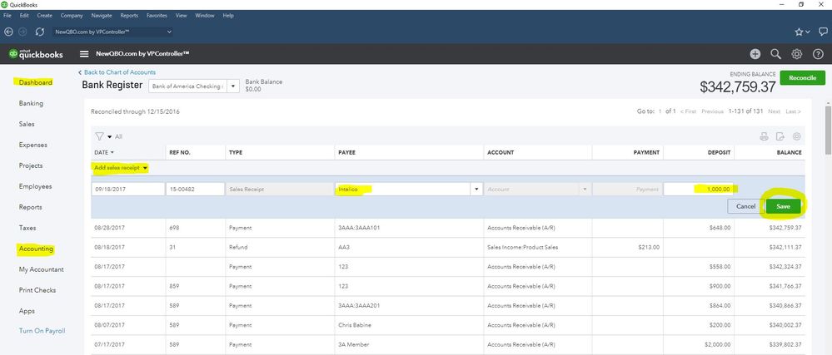Click the back navigation arrow icon
832x355 pixels.
tap(8, 32)
